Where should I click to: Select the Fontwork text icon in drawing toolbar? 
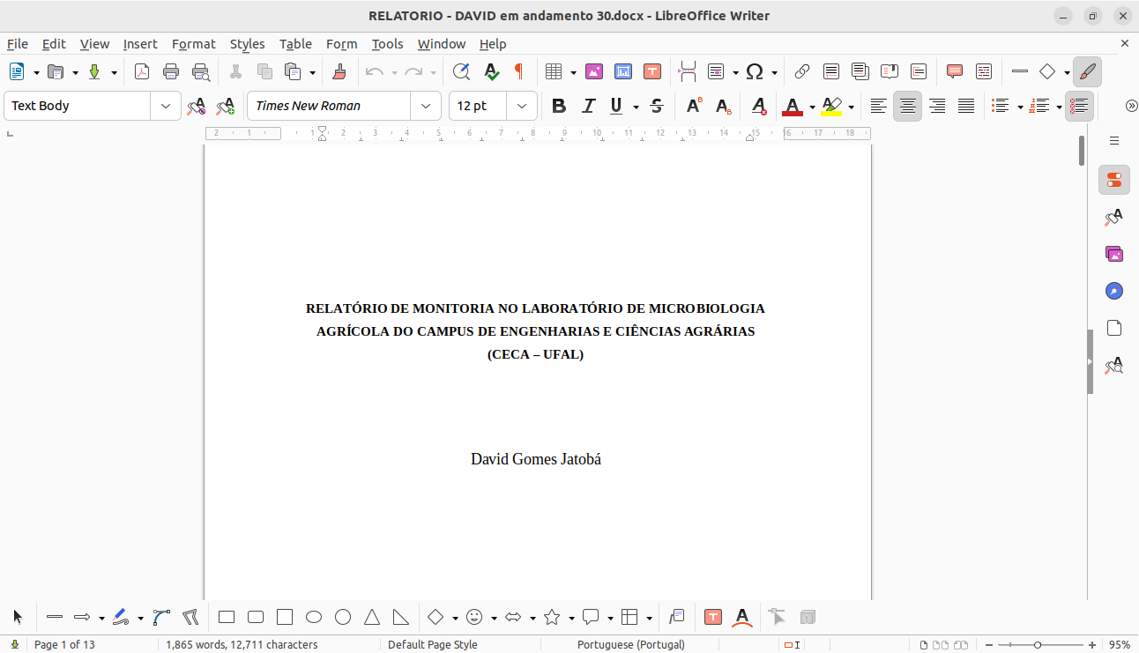point(742,617)
